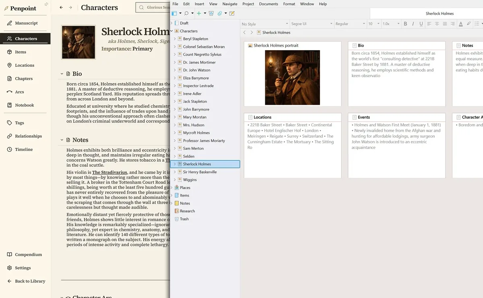The height and width of the screenshot is (298, 483).
Task: Open the 1.0x line spacing dropdown
Action: click(390, 24)
